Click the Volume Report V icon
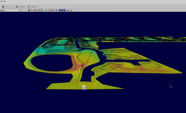The image size is (186, 113). tap(3, 7)
